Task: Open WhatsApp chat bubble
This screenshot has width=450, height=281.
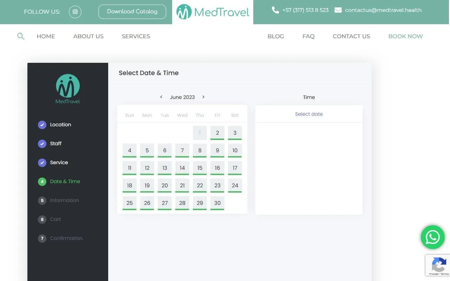Action: [x=433, y=237]
